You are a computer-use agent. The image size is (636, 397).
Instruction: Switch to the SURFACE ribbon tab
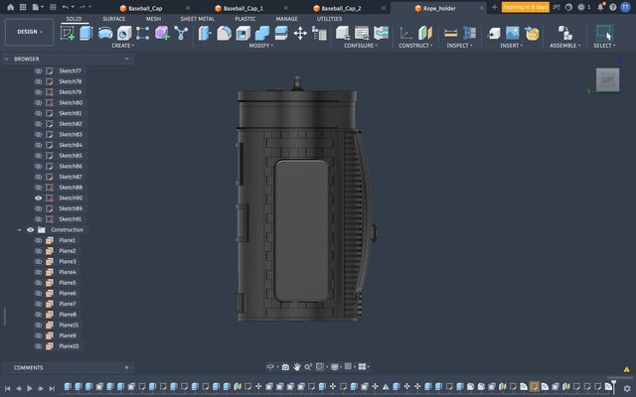pos(114,19)
